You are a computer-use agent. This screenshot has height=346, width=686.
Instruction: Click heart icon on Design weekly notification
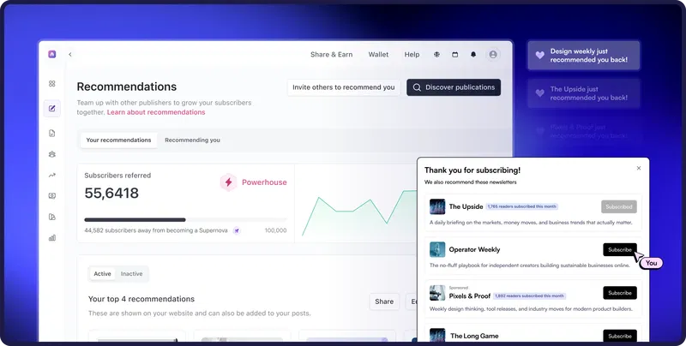[540, 56]
